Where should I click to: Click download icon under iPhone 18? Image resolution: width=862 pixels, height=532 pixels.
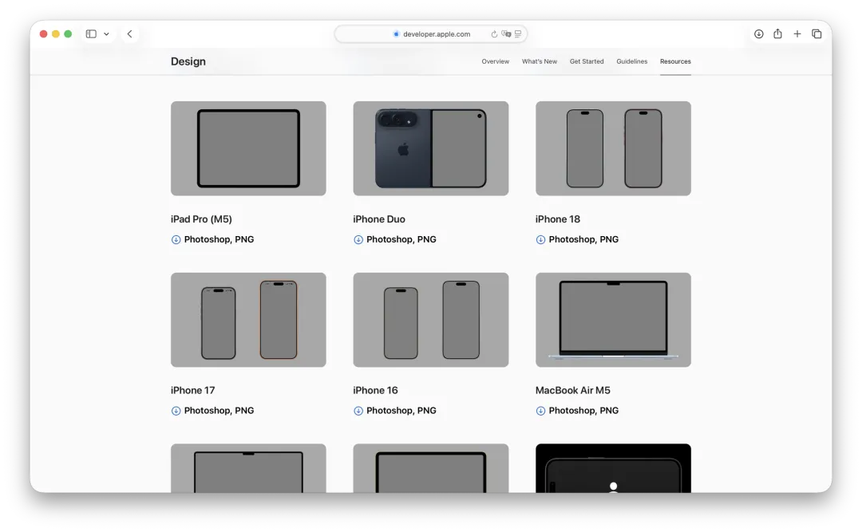[x=541, y=239]
